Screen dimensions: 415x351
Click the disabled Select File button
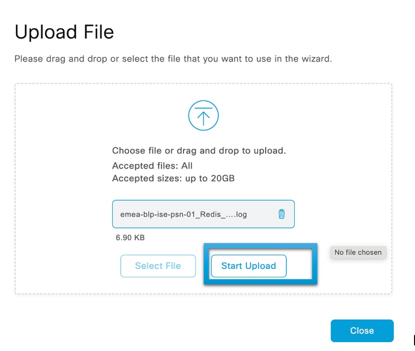158,266
